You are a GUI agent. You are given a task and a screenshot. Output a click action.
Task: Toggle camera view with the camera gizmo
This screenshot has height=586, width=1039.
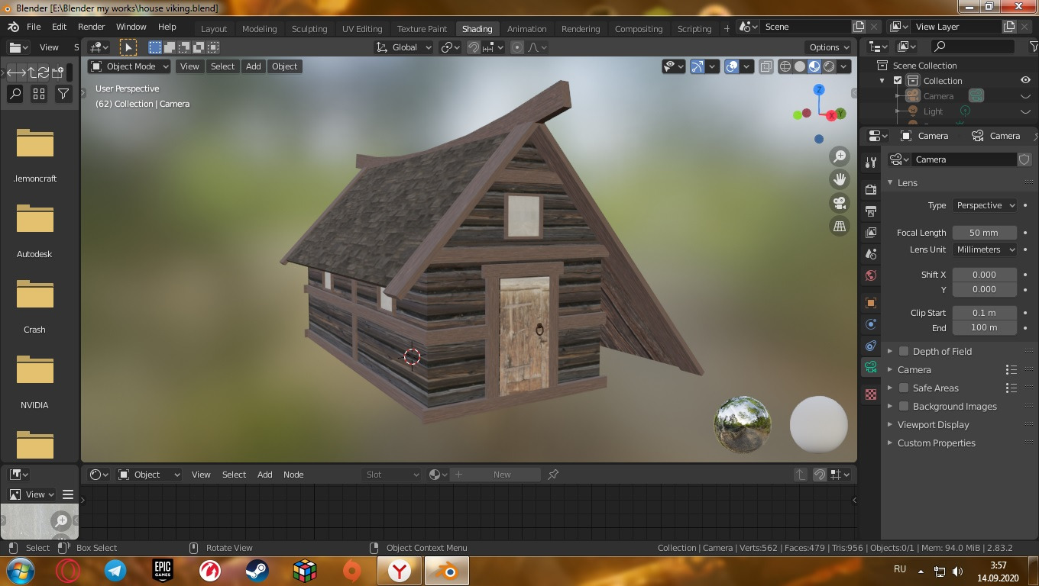pyautogui.click(x=840, y=203)
